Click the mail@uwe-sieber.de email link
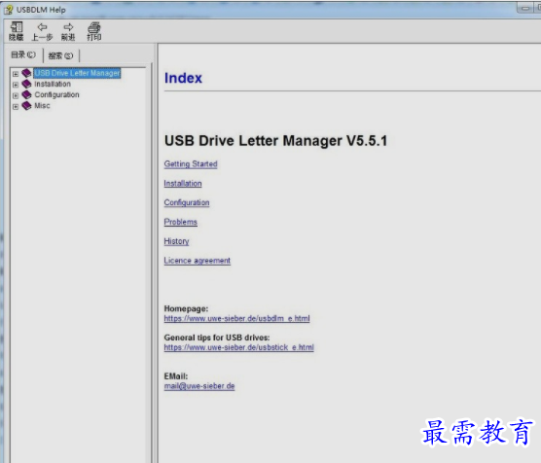 tap(199, 386)
